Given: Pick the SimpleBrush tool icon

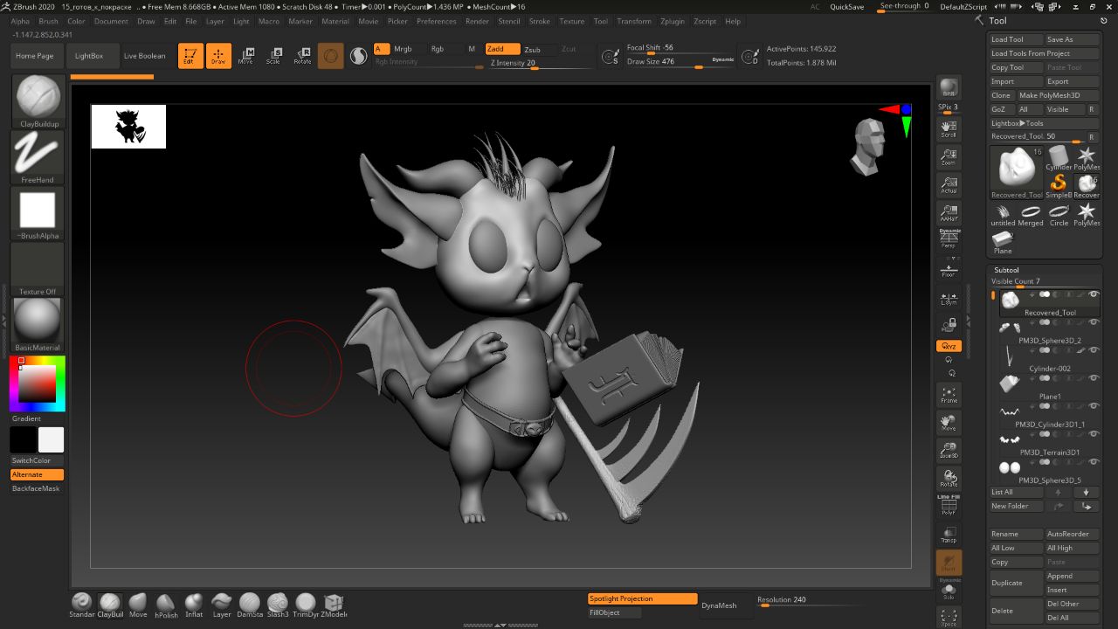Looking at the screenshot, I should pos(1059,183).
